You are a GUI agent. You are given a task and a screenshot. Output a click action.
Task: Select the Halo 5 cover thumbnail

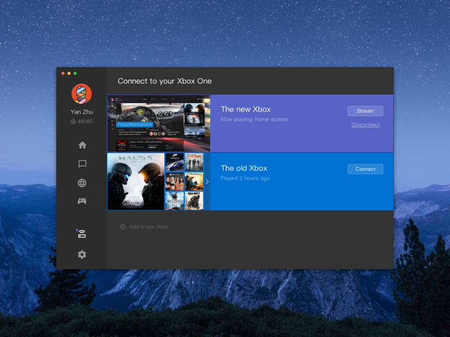pos(136,181)
